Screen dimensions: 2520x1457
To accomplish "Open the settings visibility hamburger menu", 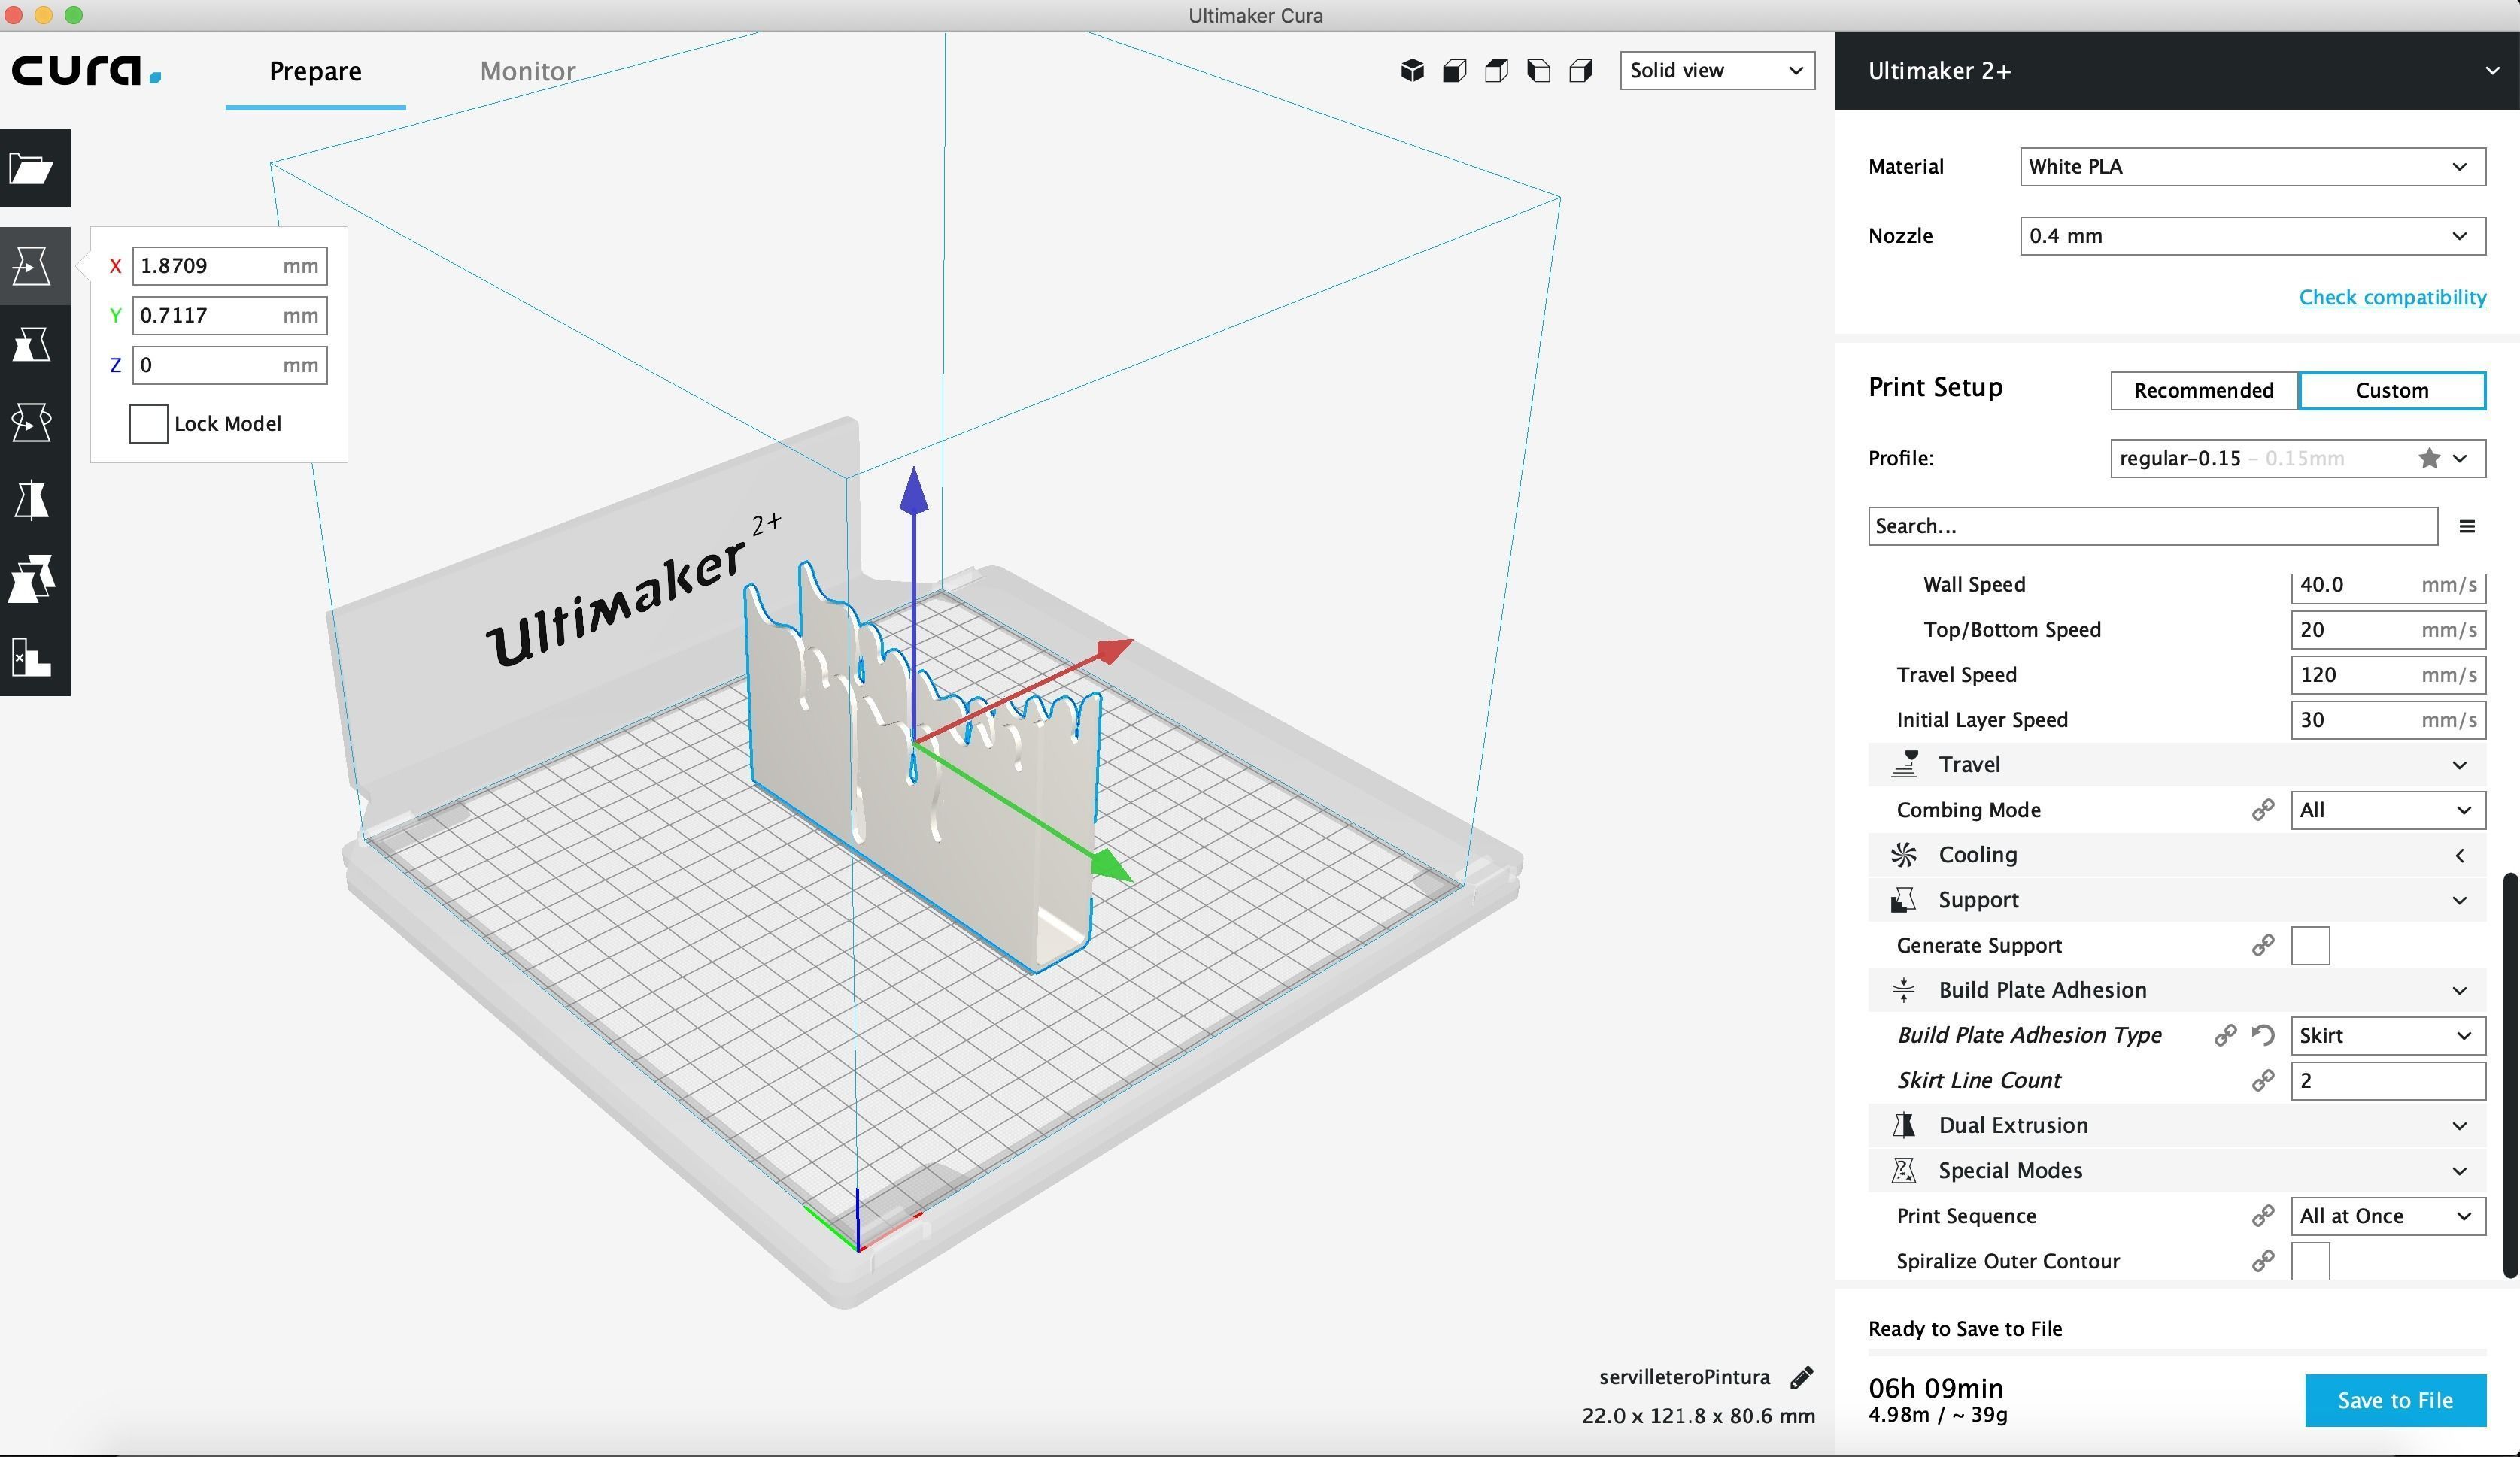I will [x=2467, y=526].
